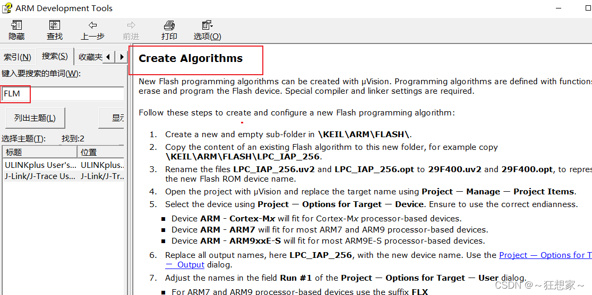Click the 标题 column header
This screenshot has height=295, width=592.
pos(40,152)
